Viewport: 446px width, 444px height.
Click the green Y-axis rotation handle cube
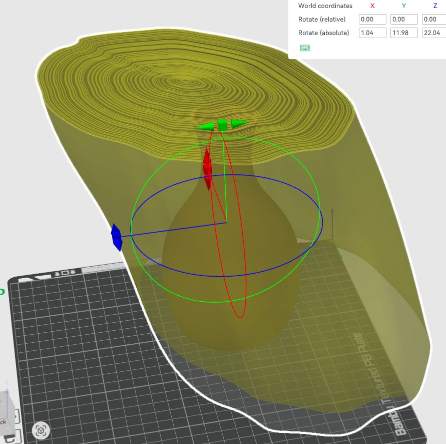tap(222, 125)
